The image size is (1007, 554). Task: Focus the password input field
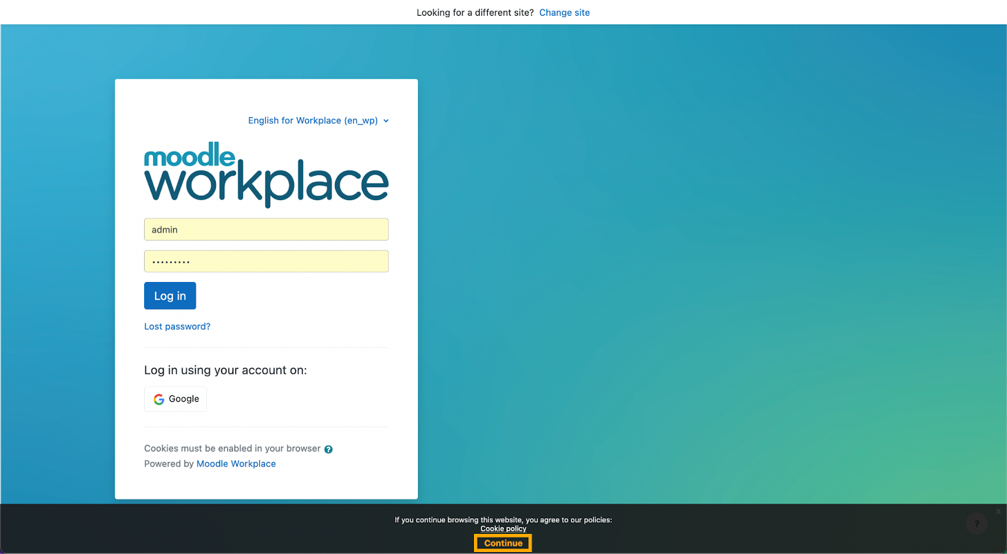pos(266,261)
